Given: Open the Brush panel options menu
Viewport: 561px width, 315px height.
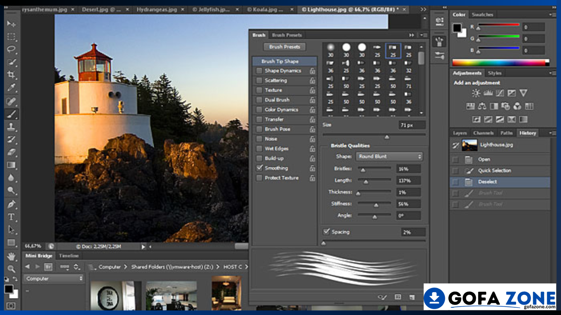Looking at the screenshot, I should click(423, 35).
